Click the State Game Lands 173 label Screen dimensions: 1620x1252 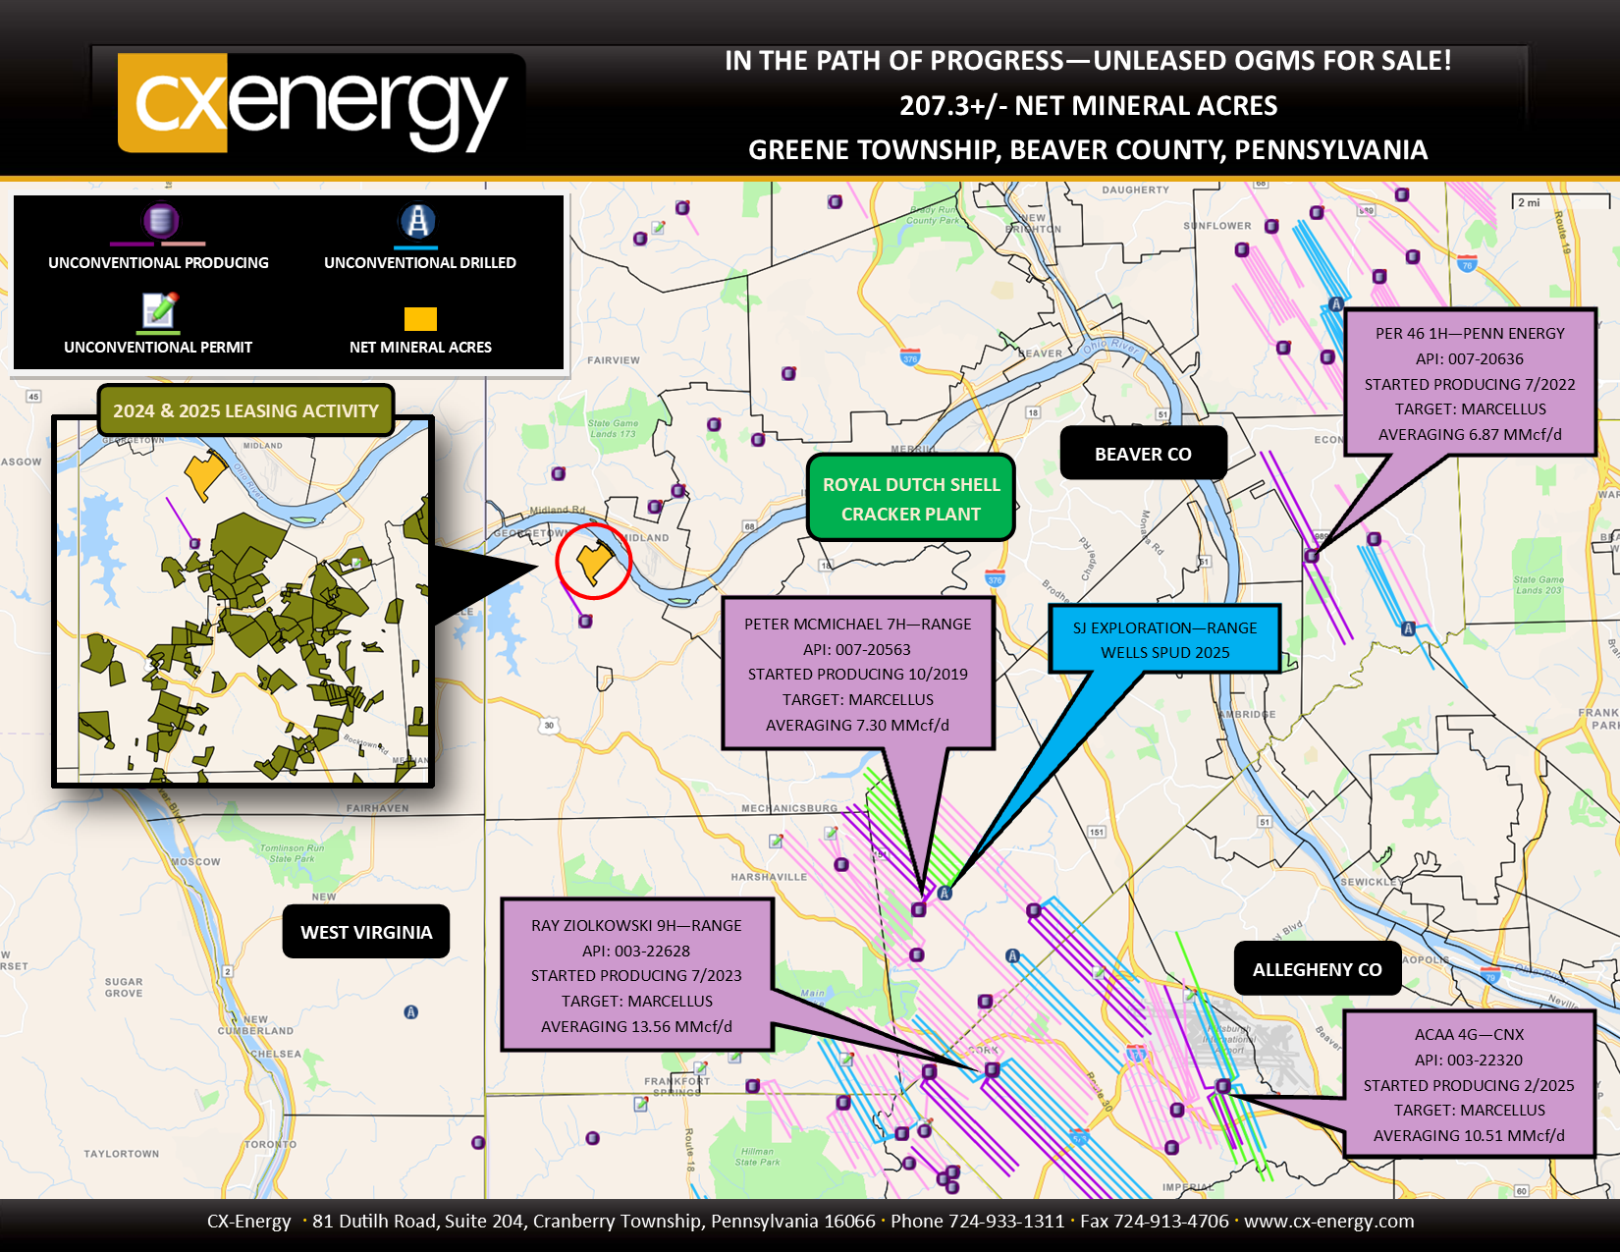click(x=613, y=428)
